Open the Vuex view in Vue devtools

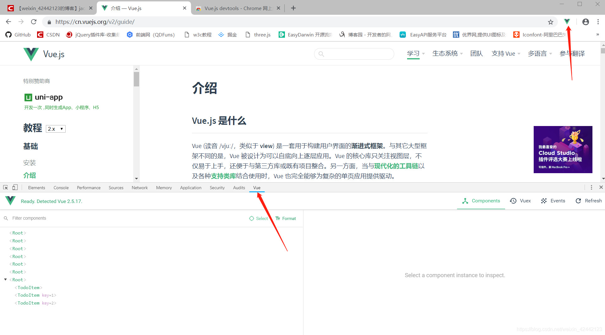[x=520, y=201]
